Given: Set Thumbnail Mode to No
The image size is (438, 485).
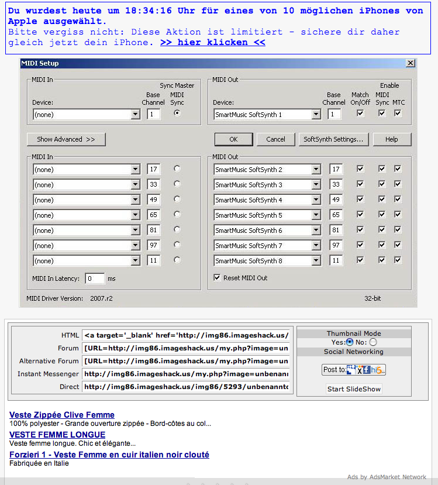Looking at the screenshot, I should (373, 342).
